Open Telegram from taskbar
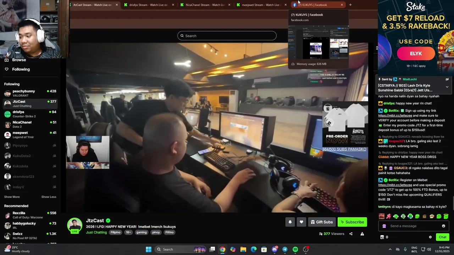 (x=285, y=249)
